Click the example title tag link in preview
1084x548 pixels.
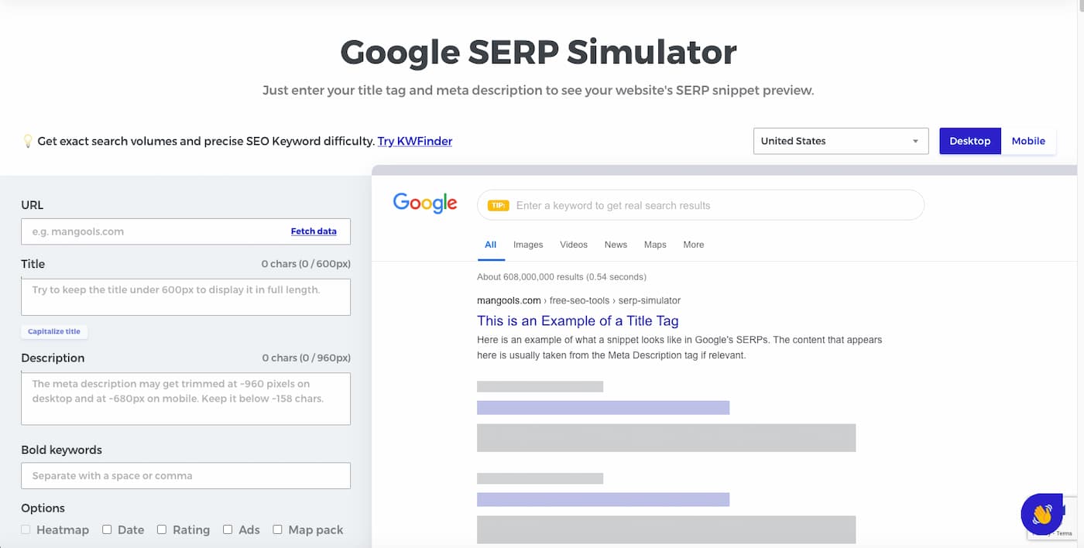[x=577, y=320]
